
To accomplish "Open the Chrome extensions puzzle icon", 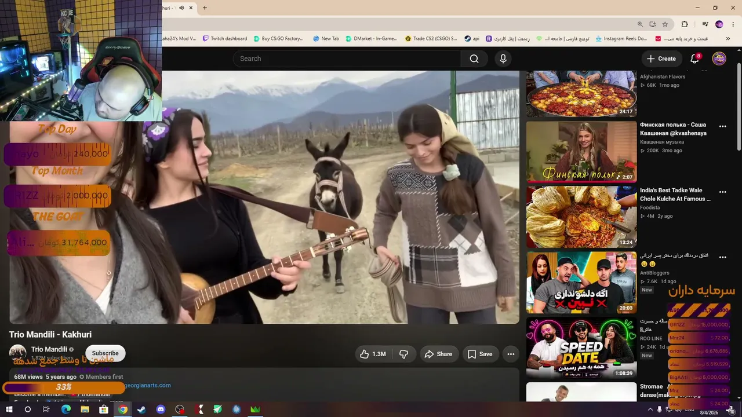I will tap(685, 24).
